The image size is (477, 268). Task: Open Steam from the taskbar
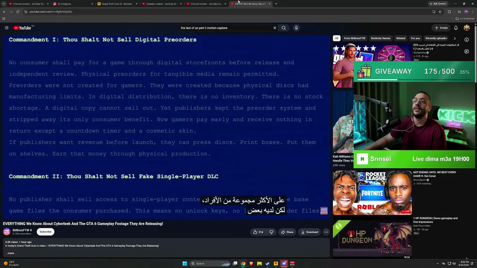tap(268, 264)
